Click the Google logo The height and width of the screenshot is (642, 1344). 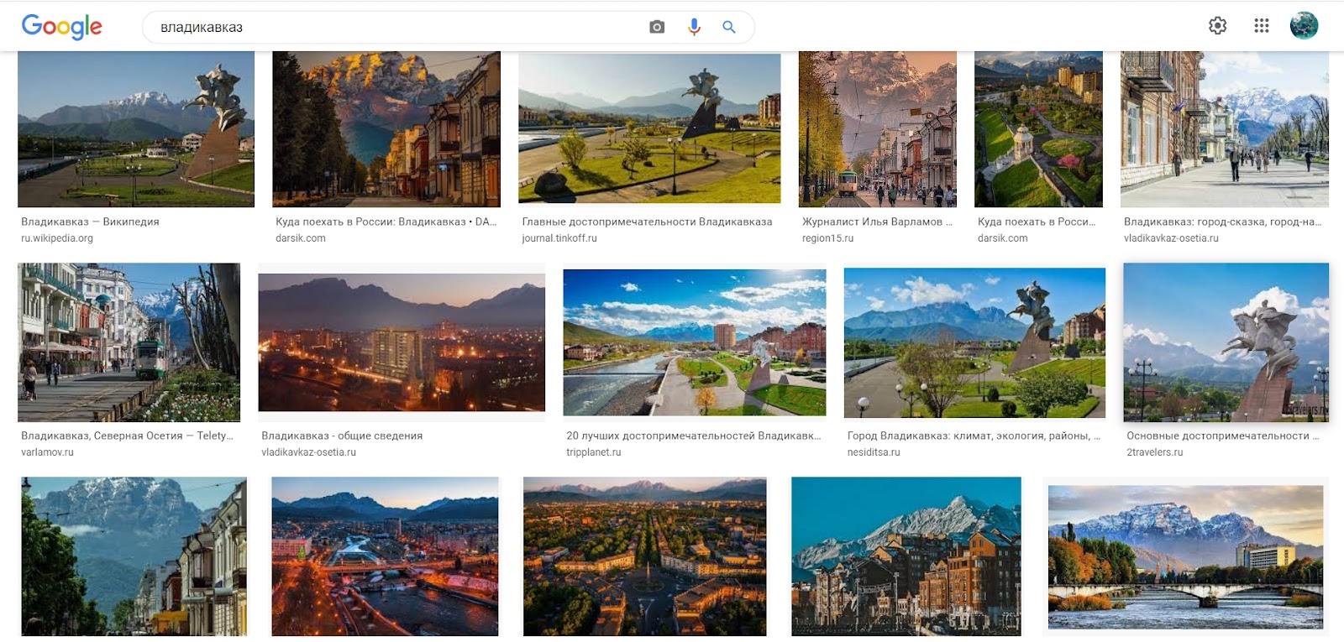62,27
